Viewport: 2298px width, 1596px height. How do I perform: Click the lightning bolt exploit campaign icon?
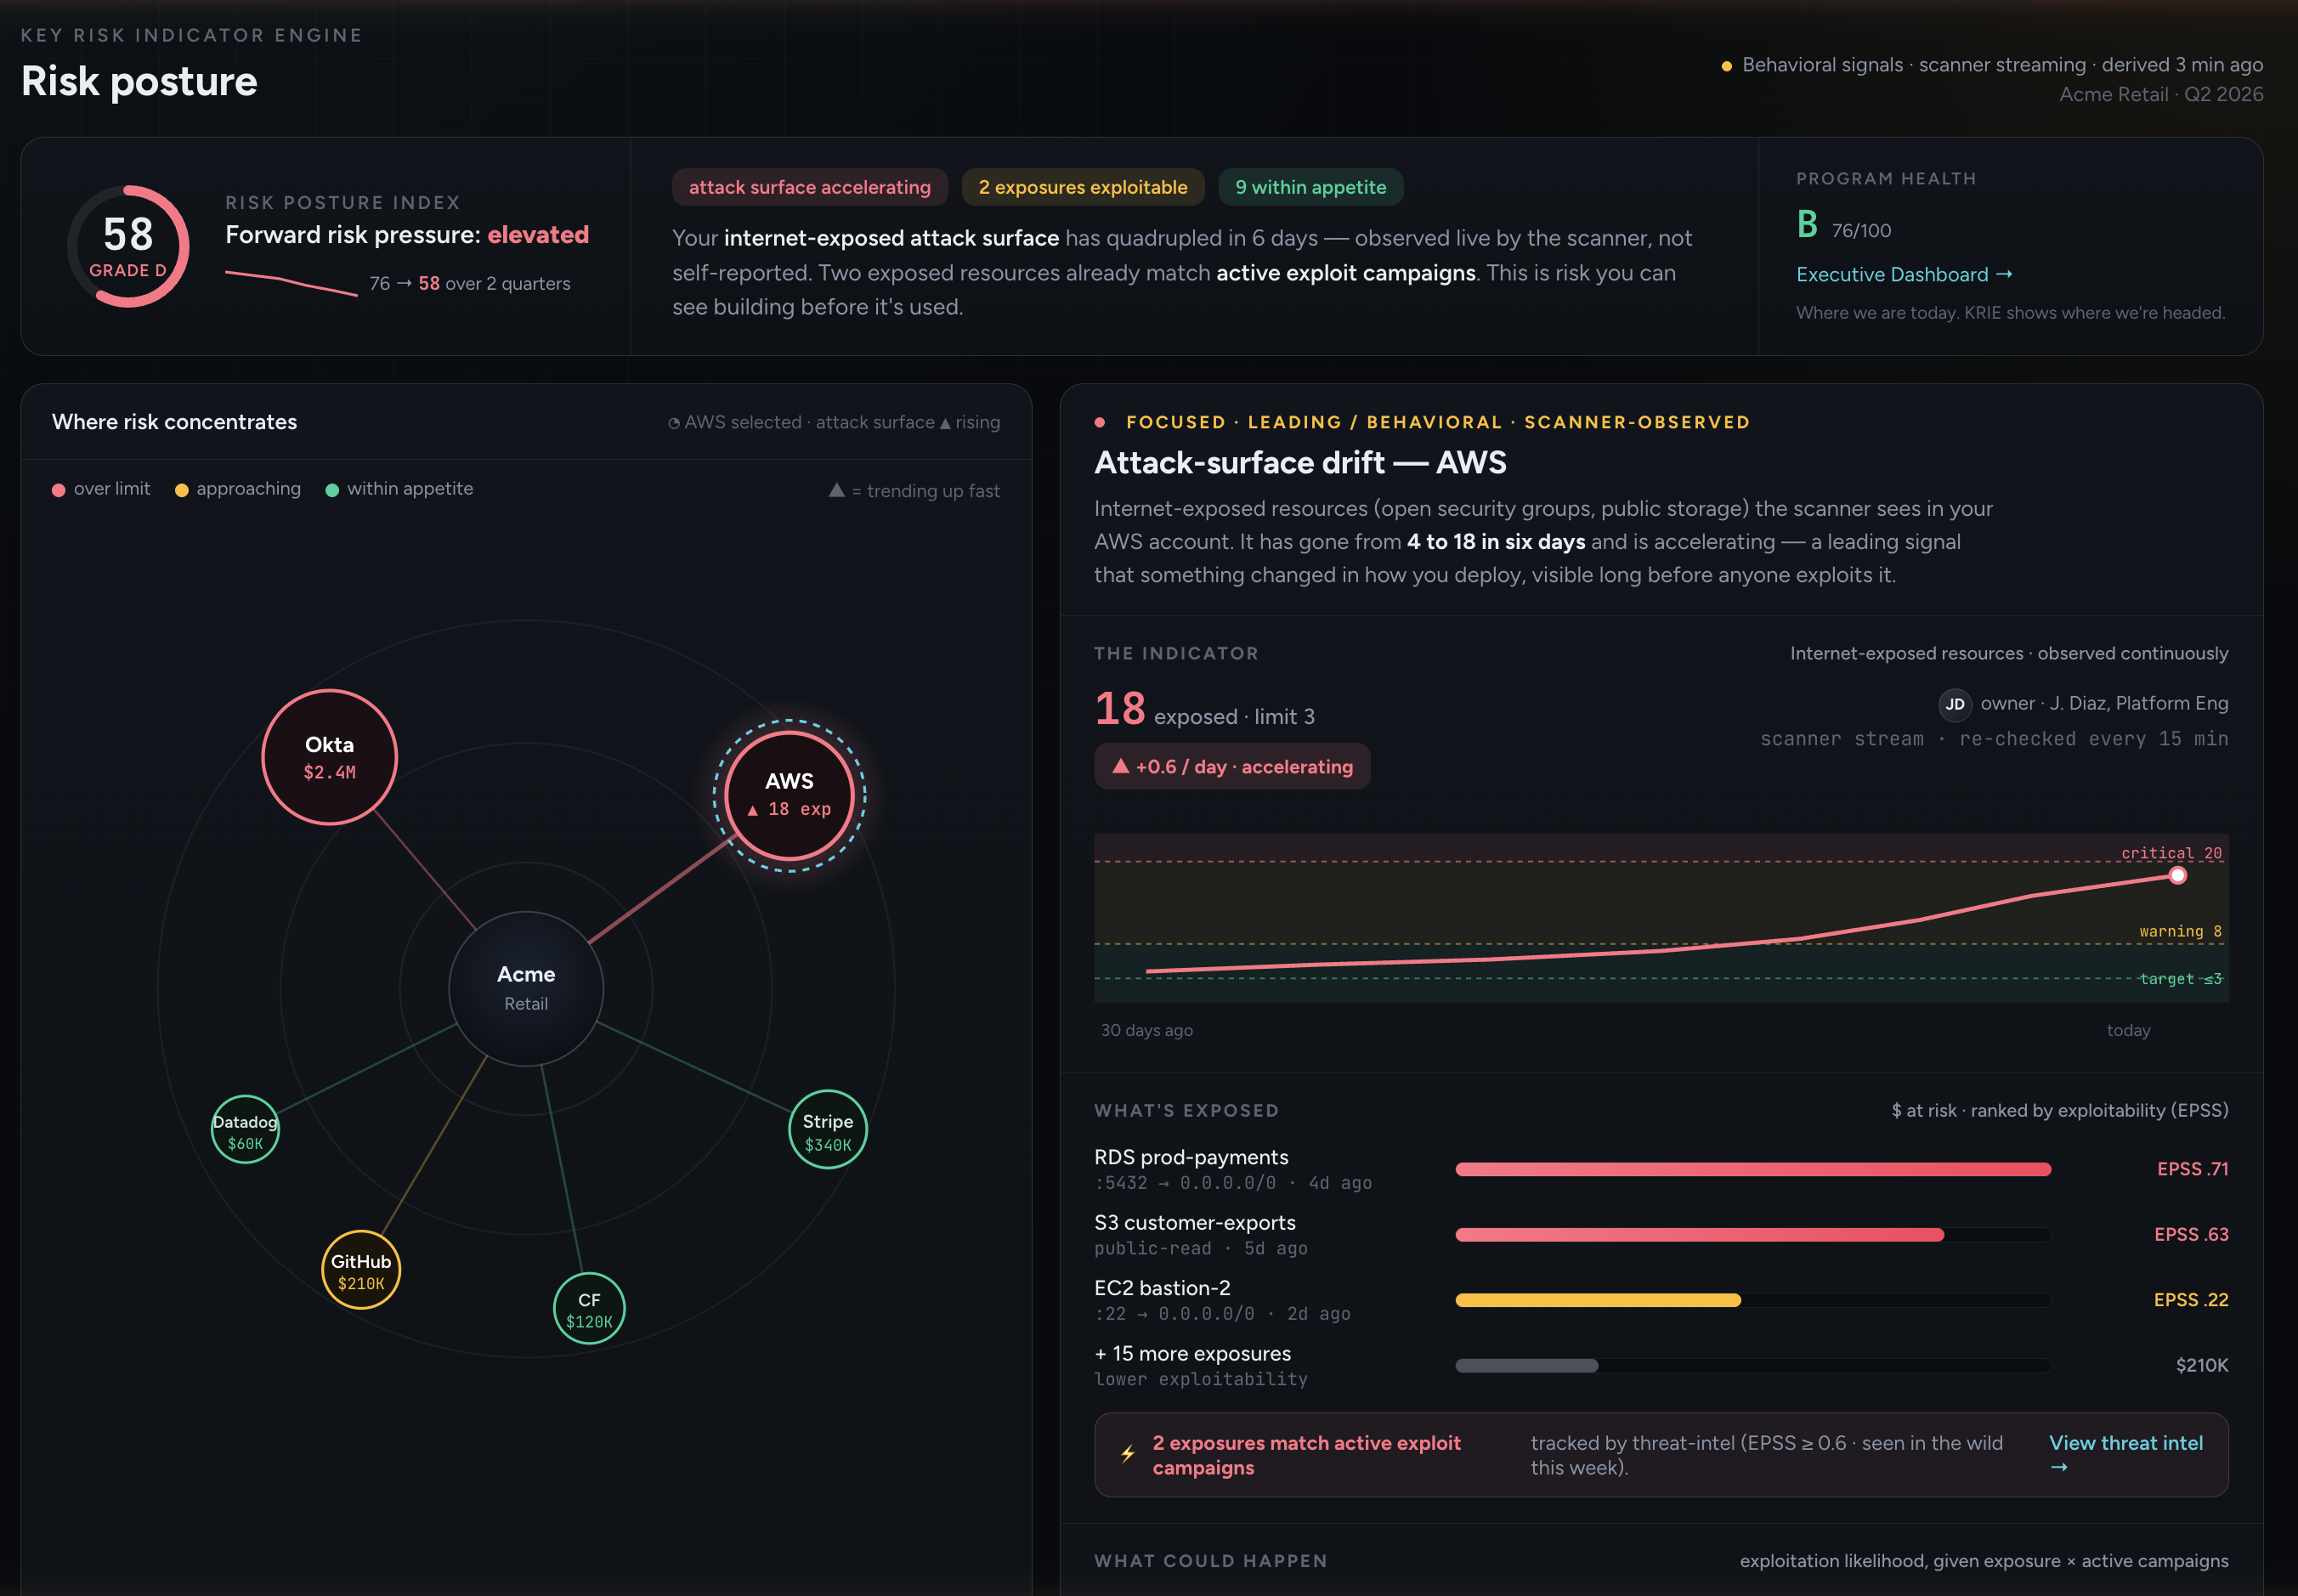[1128, 1454]
